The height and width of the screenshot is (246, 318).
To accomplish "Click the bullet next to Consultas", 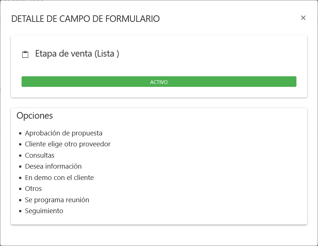I will pyautogui.click(x=21, y=155).
